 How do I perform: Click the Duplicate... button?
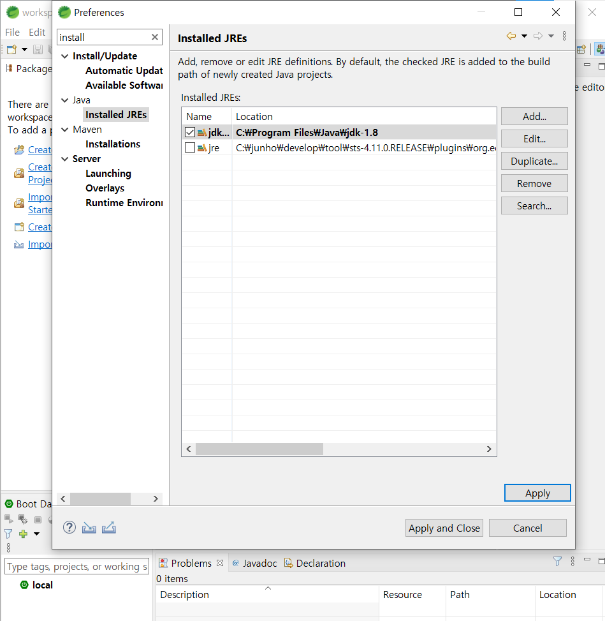pyautogui.click(x=534, y=161)
